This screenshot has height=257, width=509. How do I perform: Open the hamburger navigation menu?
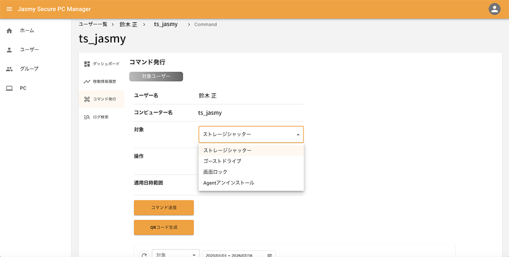point(9,9)
